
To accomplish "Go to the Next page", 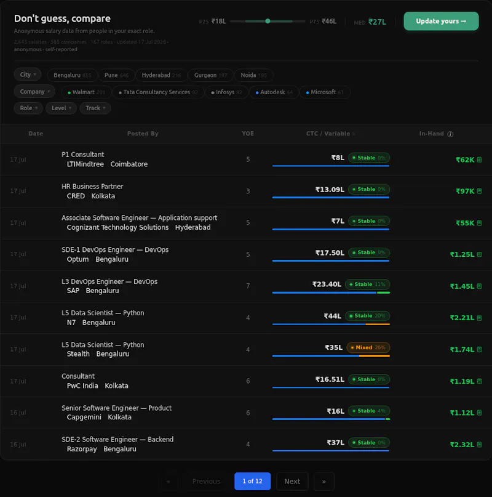I will point(292,481).
